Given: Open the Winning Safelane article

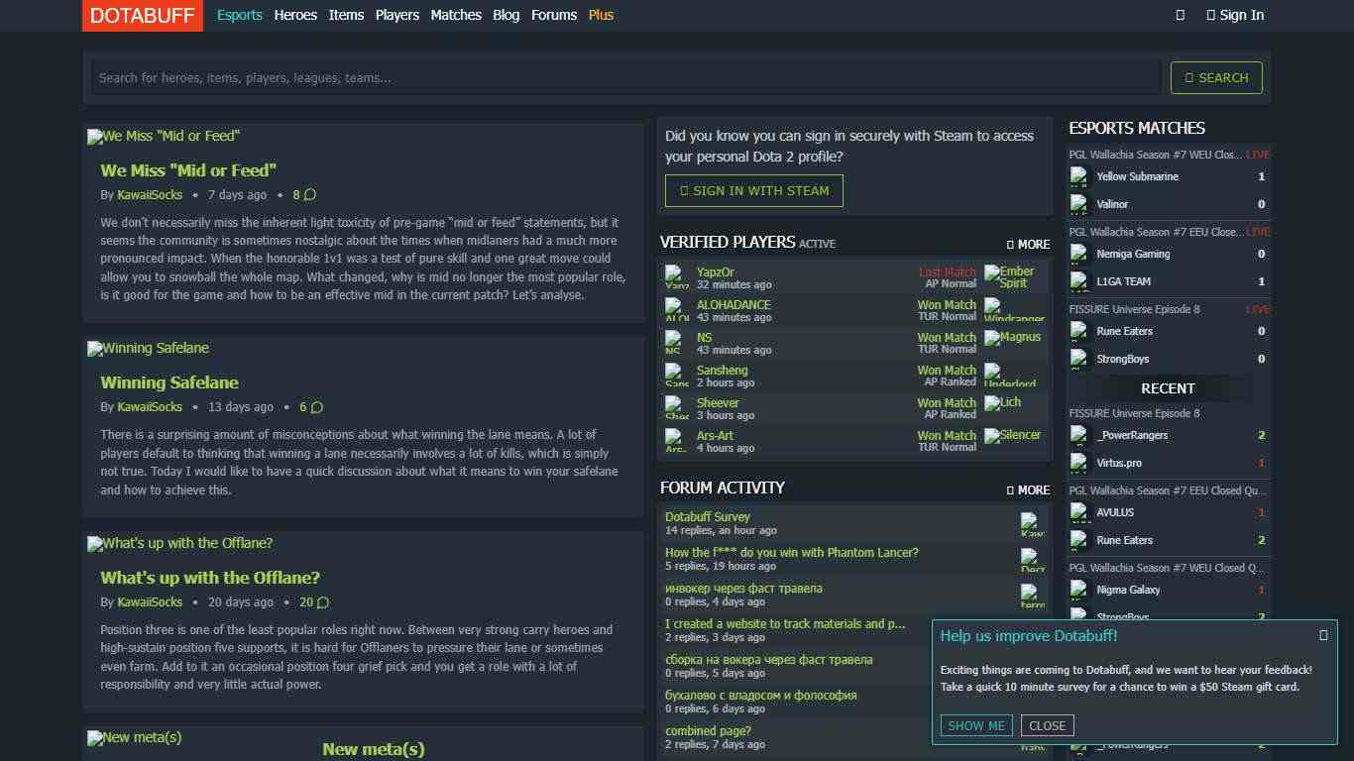Looking at the screenshot, I should (169, 382).
